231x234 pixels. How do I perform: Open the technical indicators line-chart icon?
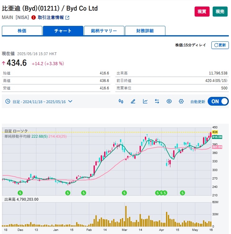coord(145,102)
